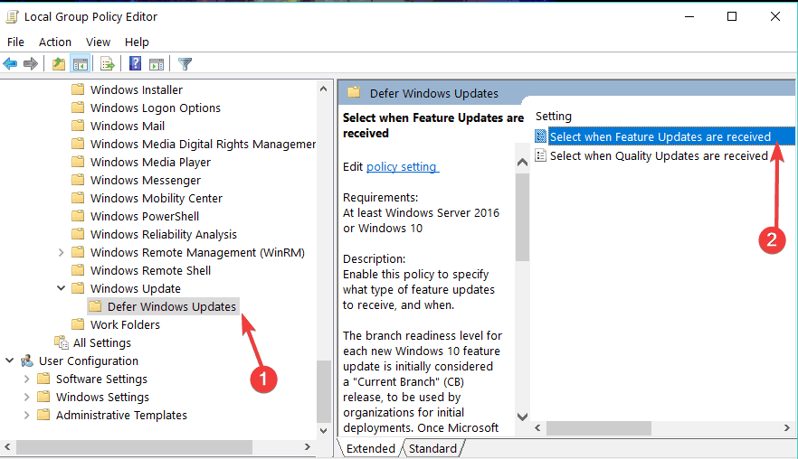
Task: Expand the Administrative Templates node
Action: 26,415
